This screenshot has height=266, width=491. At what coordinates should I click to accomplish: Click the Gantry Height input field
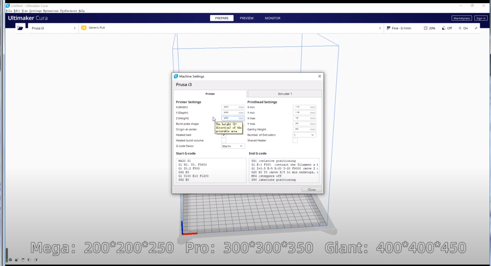coord(304,129)
